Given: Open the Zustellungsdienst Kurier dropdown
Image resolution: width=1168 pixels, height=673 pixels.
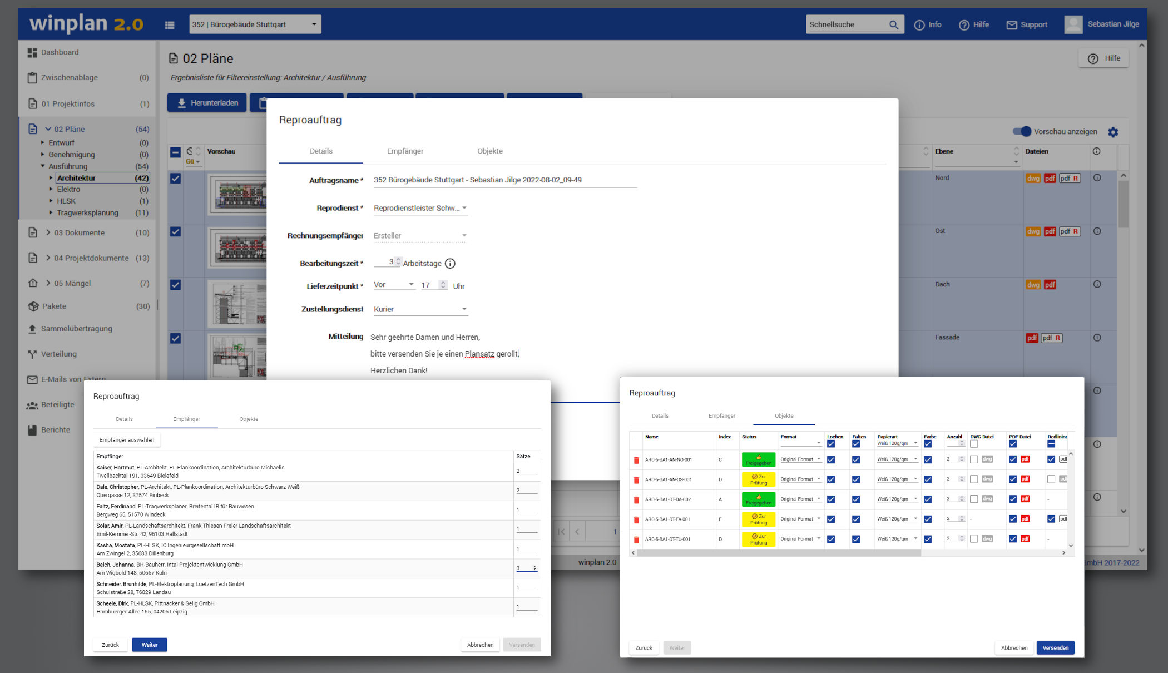Looking at the screenshot, I should pos(420,309).
